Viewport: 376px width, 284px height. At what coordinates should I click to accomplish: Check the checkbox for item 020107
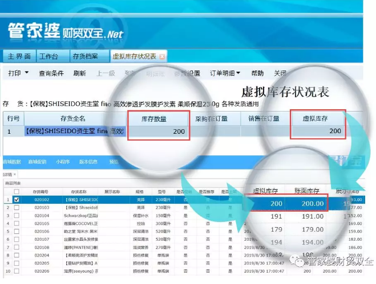tap(17, 239)
